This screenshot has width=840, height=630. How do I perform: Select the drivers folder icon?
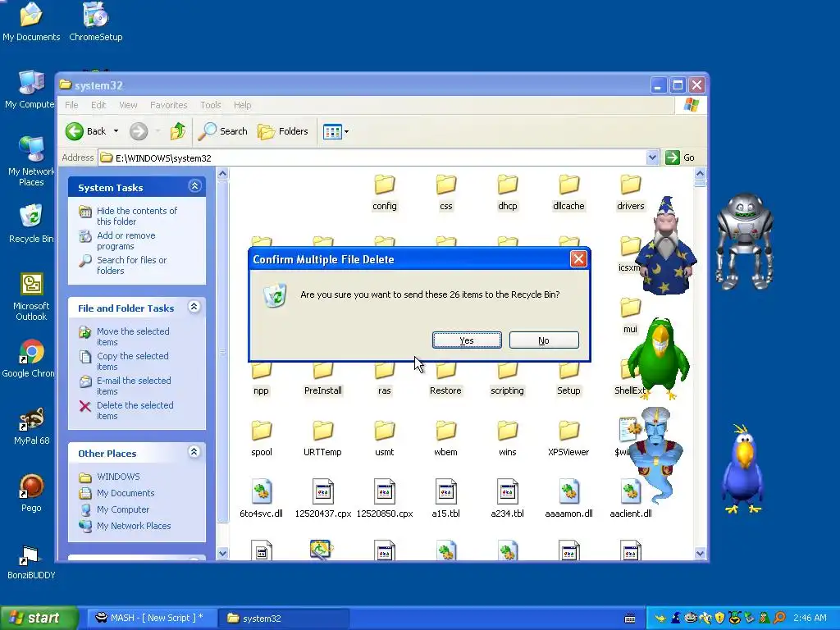click(x=631, y=185)
